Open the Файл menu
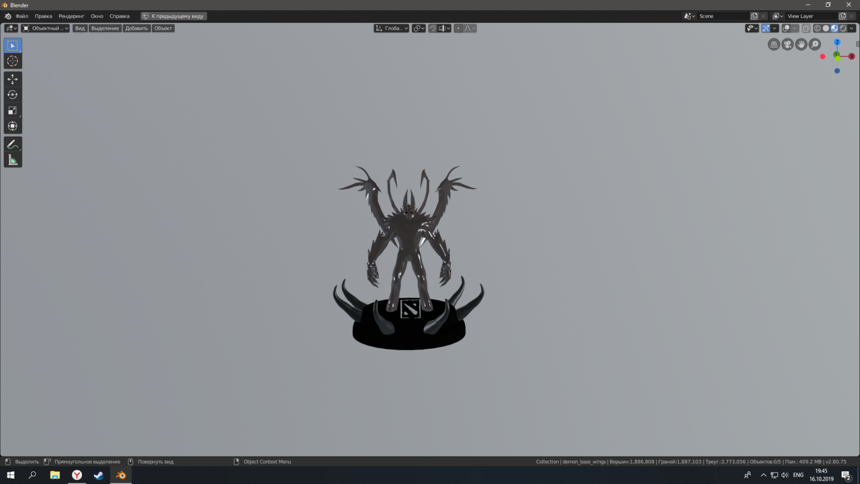Viewport: 860px width, 484px height. point(22,16)
